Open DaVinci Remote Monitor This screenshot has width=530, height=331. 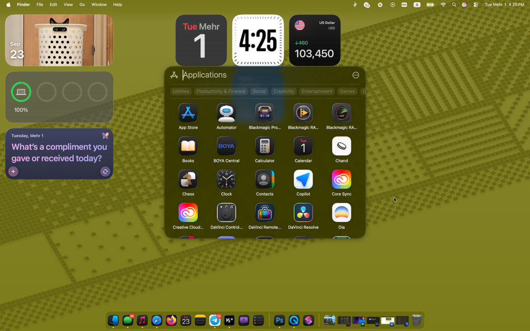[x=264, y=213]
